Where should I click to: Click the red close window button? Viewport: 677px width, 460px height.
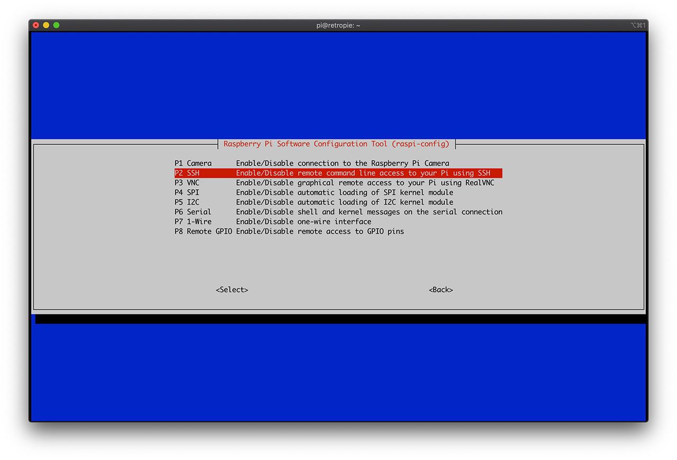point(36,25)
